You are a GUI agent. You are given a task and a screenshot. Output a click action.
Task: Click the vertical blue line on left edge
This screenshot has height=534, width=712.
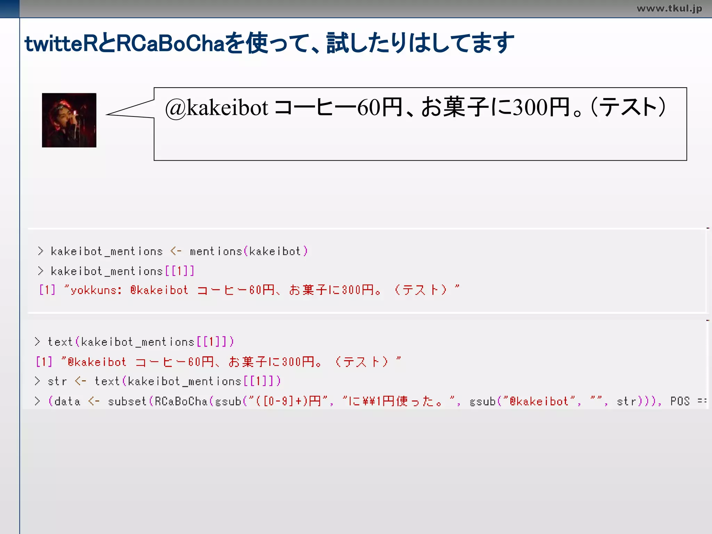20,278
